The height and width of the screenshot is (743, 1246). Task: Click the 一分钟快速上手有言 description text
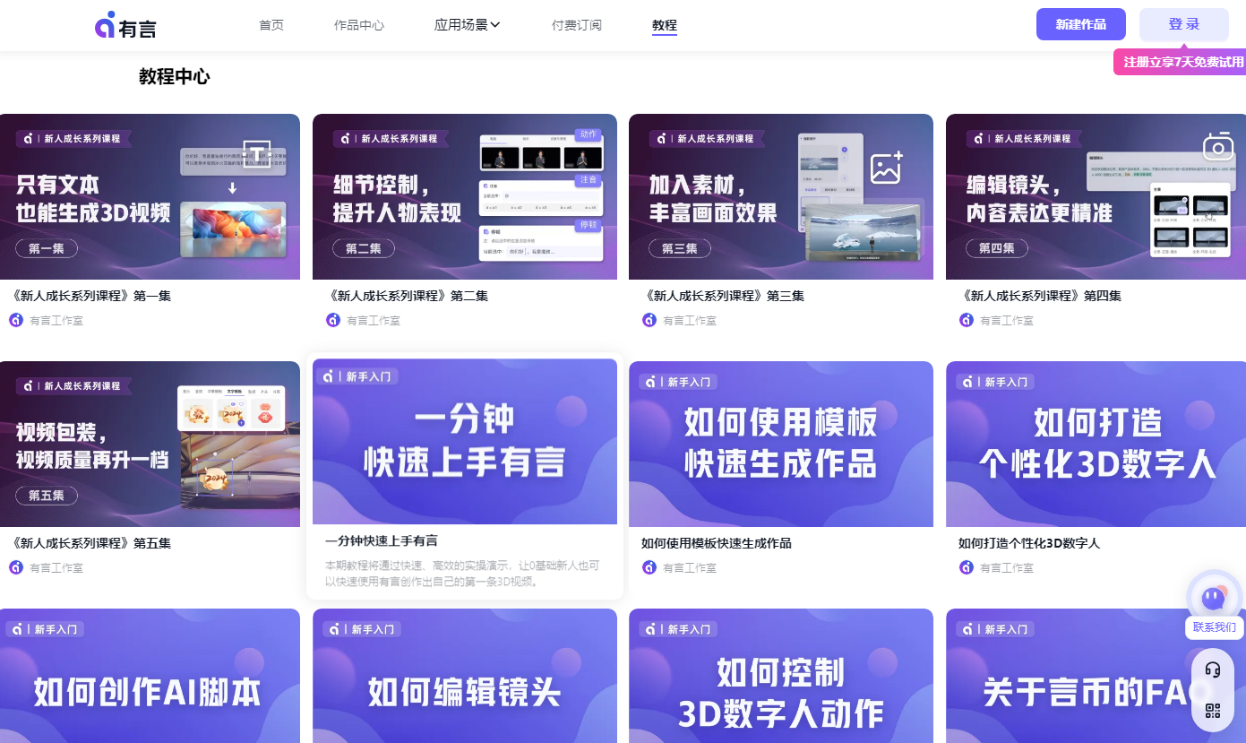(462, 574)
